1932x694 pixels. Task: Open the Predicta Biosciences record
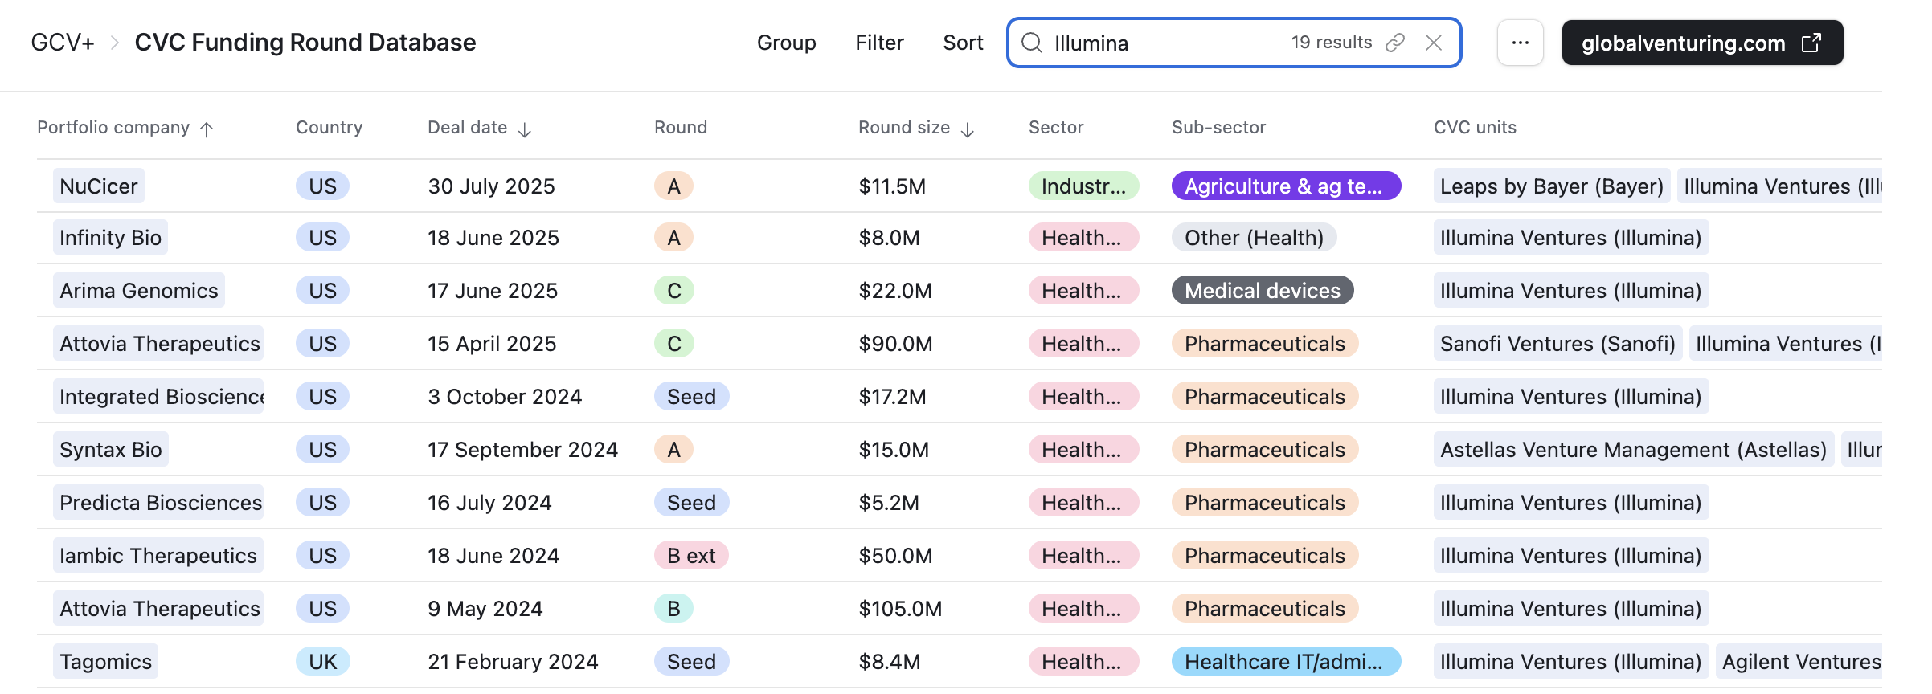click(158, 502)
